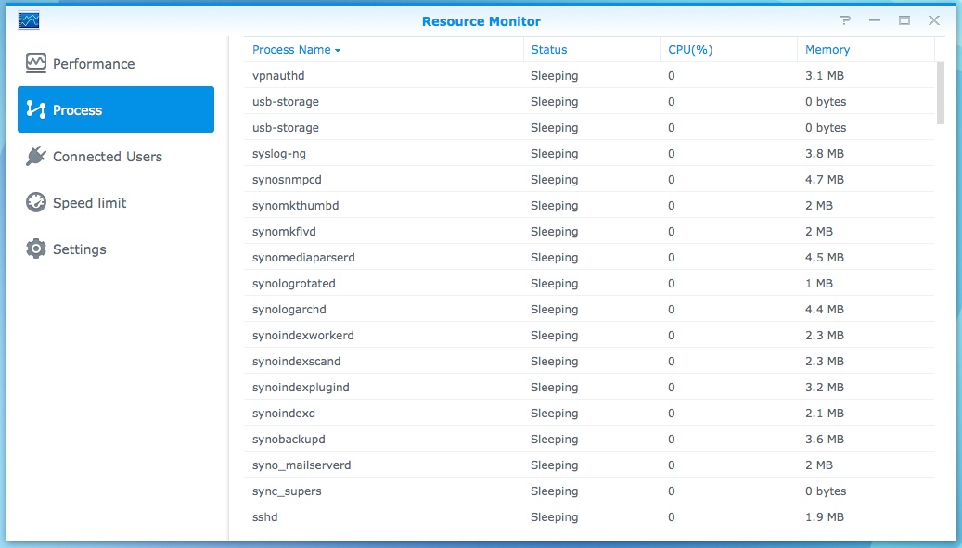Image resolution: width=962 pixels, height=548 pixels.
Task: Select the synomkflvd process
Action: [x=589, y=231]
